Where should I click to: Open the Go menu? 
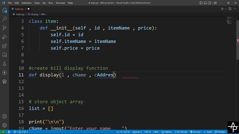(44, 3)
